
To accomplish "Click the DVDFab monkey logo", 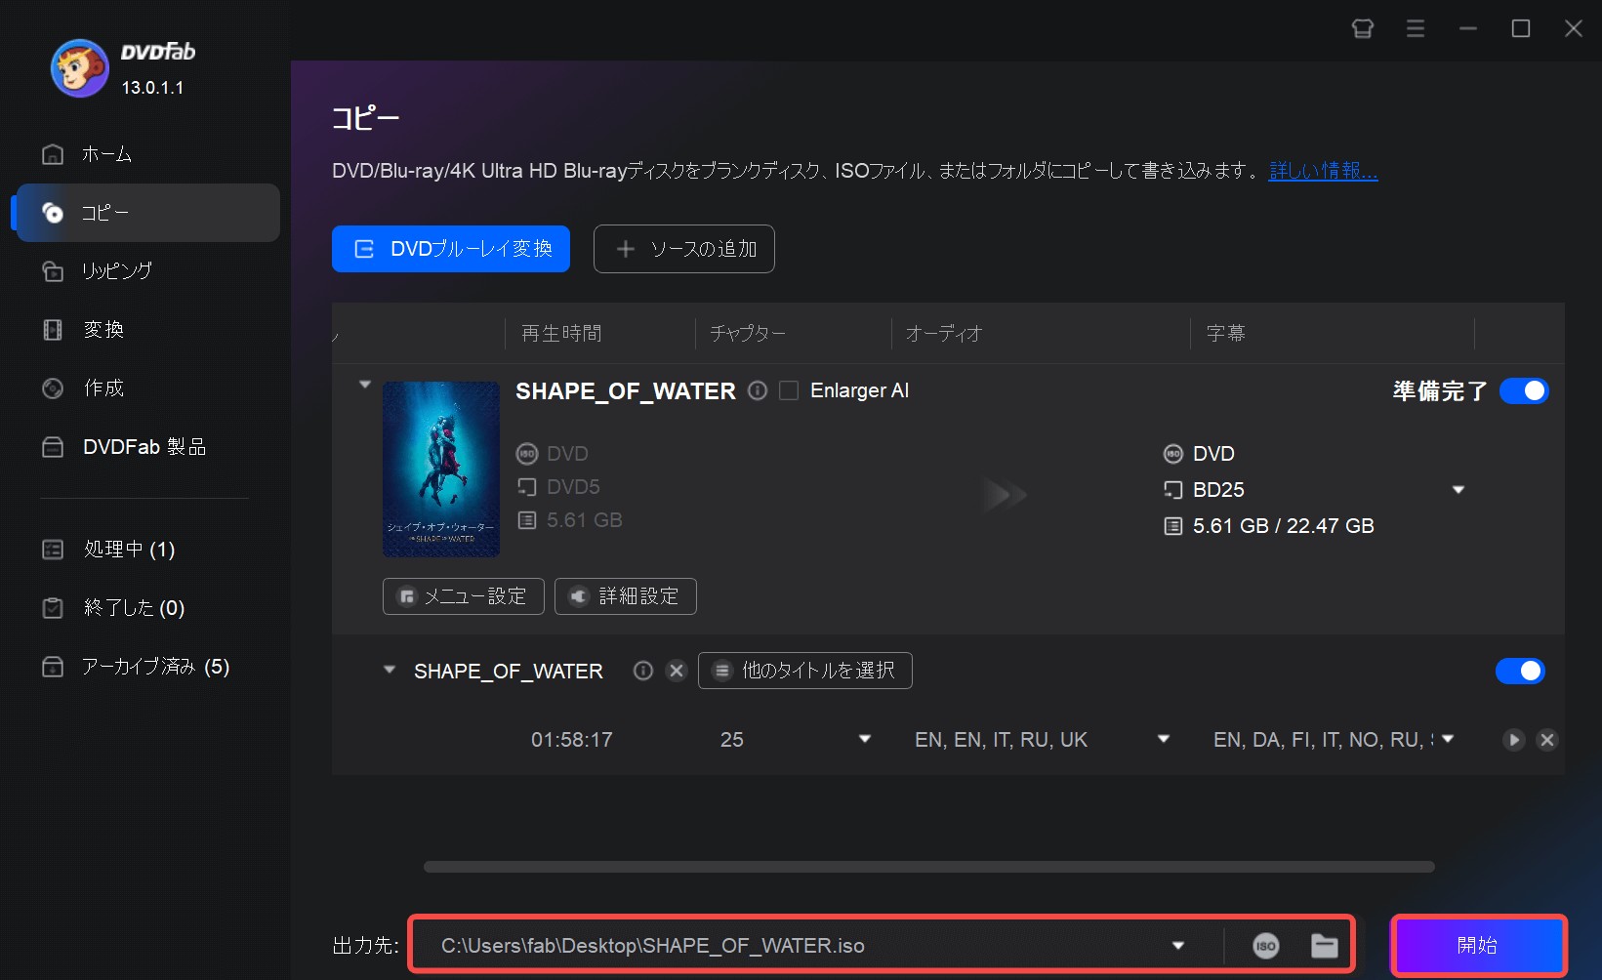I will (80, 68).
